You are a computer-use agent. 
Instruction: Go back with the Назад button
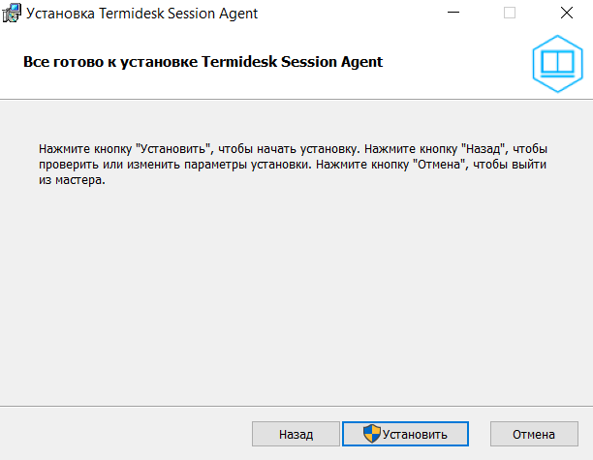296,434
